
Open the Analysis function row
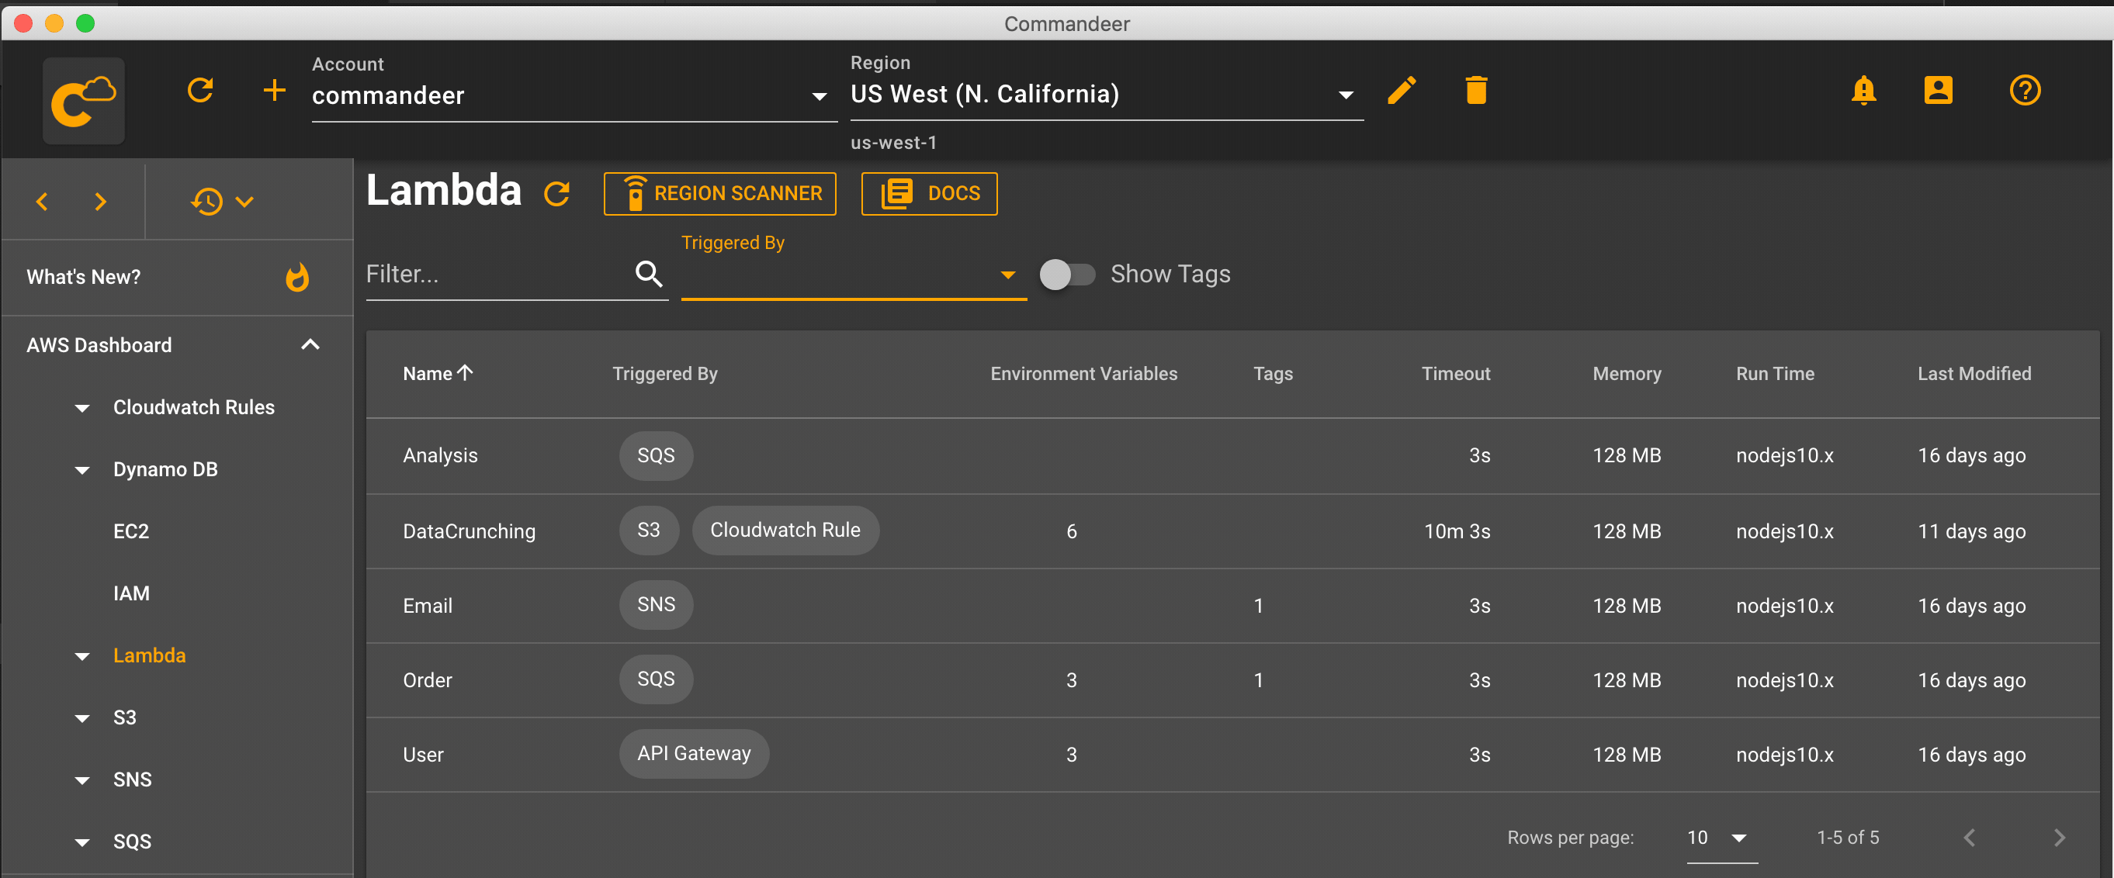tap(1232, 455)
